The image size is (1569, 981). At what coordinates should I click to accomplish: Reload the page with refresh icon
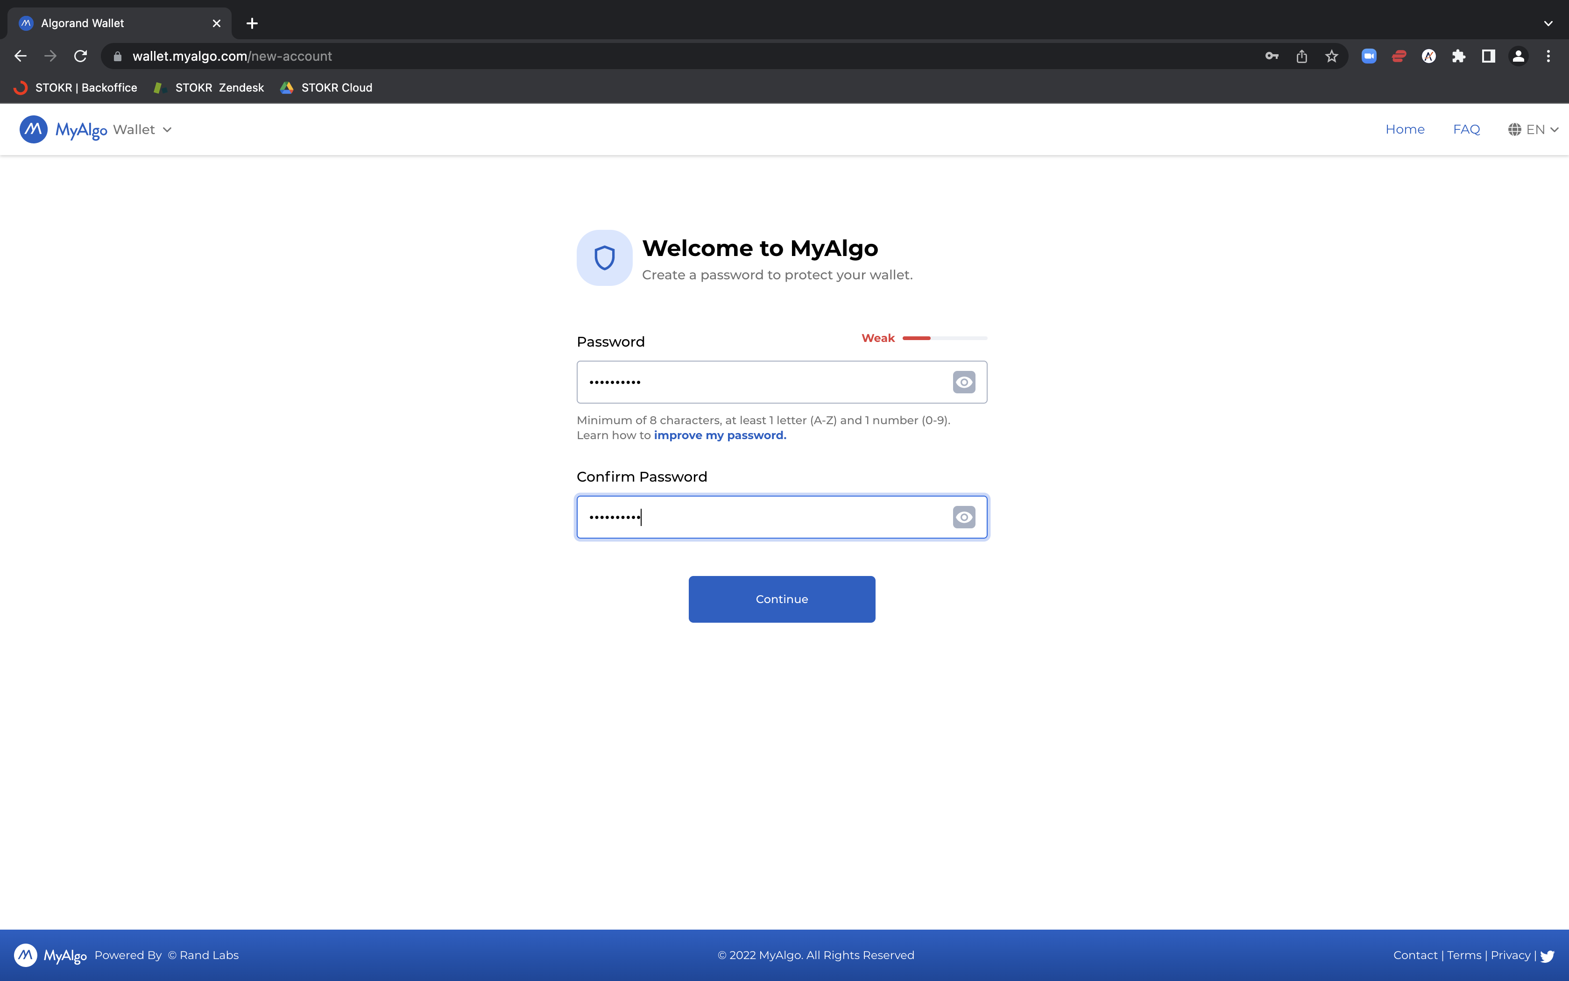pos(80,57)
